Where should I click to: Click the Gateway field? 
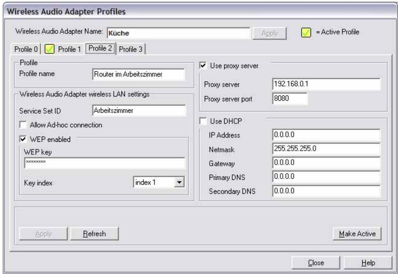327,162
